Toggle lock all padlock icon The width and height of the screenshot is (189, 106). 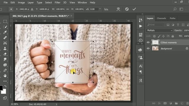[x=173, y=36]
